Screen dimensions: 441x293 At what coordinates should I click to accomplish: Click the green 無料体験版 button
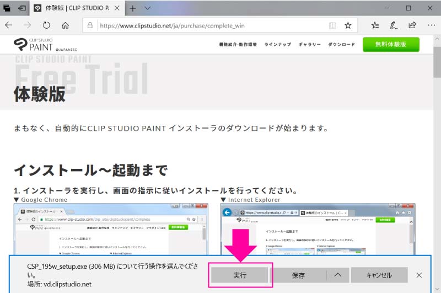pos(391,45)
